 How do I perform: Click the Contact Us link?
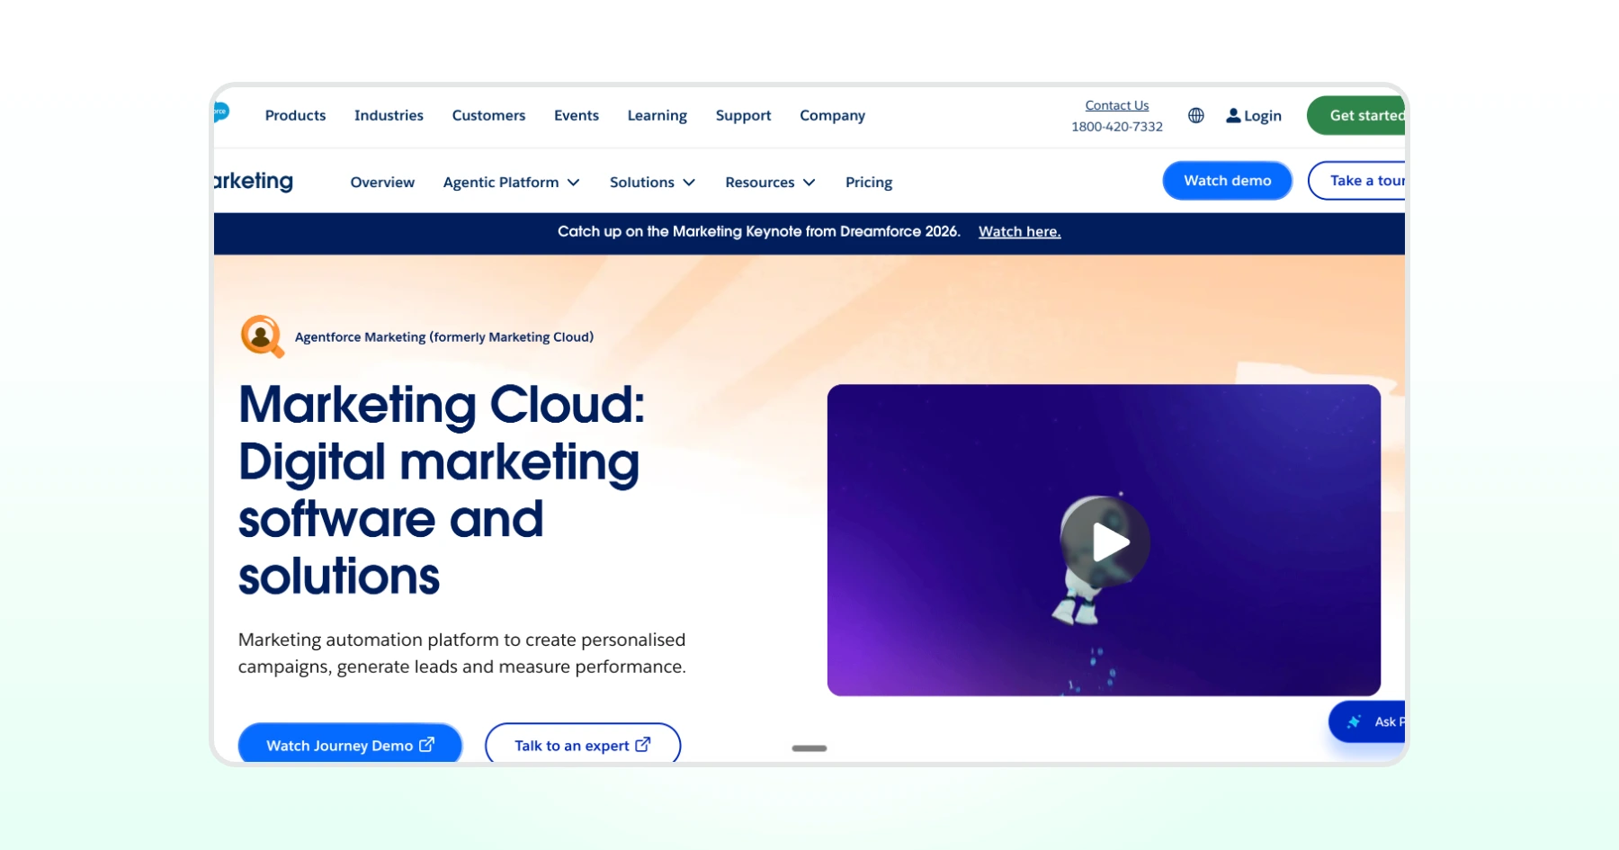coord(1117,105)
